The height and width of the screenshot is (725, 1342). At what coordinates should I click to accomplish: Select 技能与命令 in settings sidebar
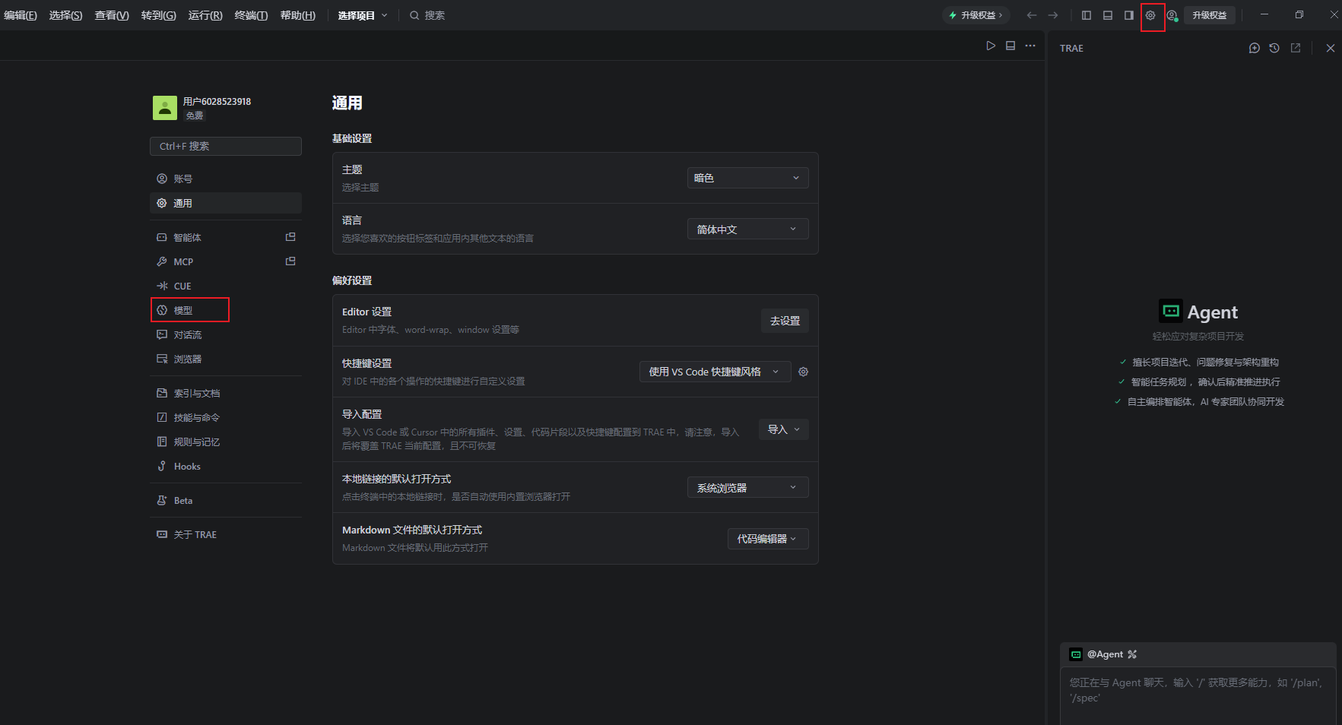(x=226, y=417)
